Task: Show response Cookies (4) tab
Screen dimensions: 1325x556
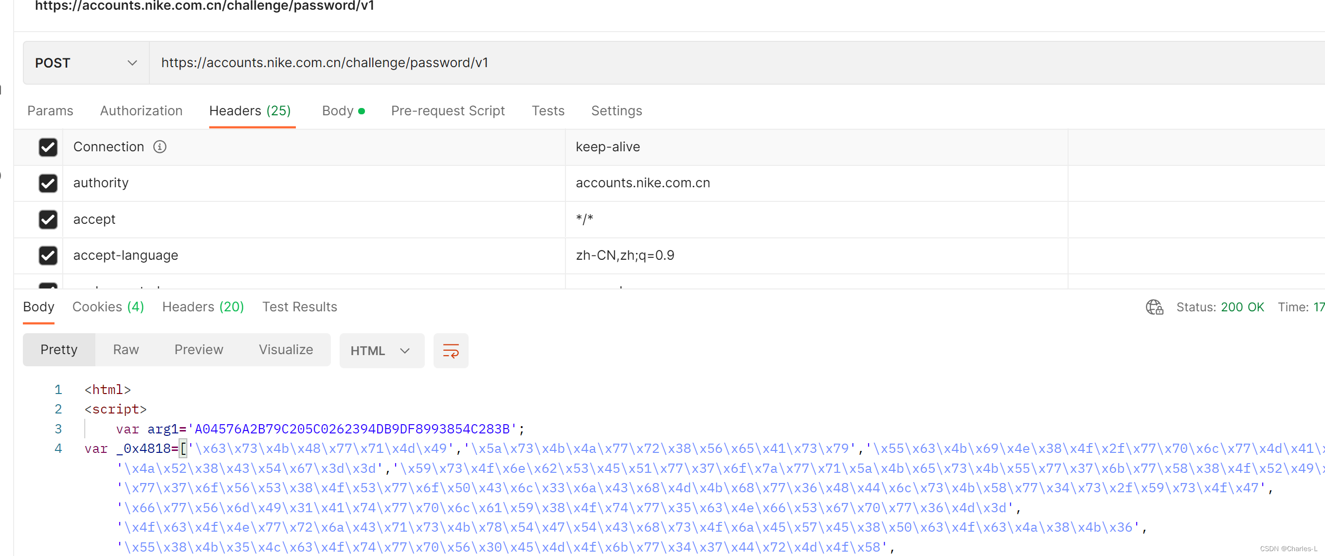Action: pyautogui.click(x=108, y=306)
